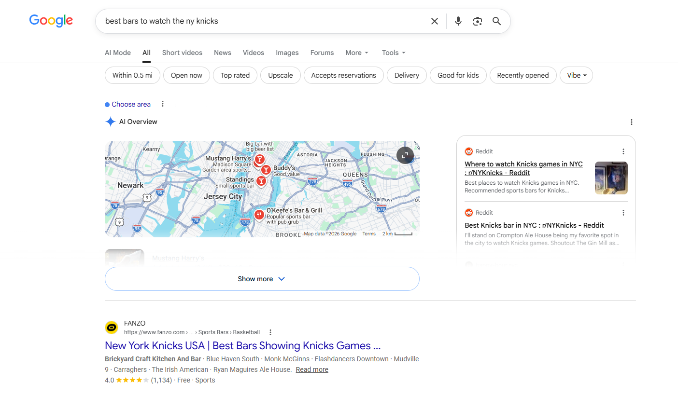Image resolution: width=678 pixels, height=396 pixels.
Task: Click the FANZO site favicon
Action: 112,328
